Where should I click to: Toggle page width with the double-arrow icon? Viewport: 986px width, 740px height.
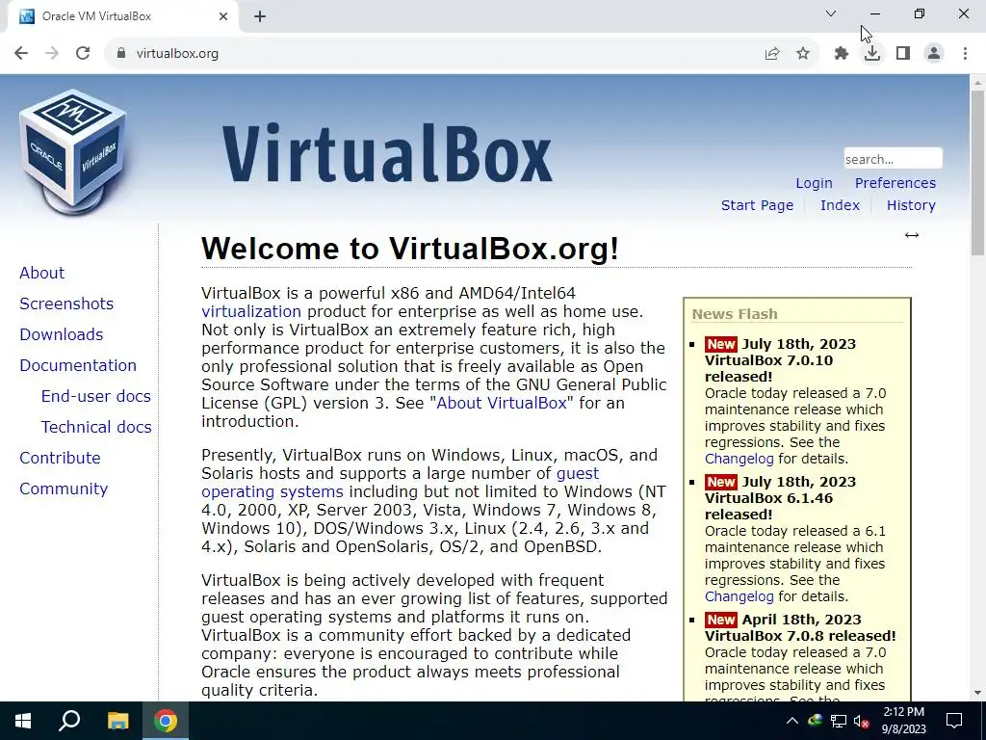point(912,235)
